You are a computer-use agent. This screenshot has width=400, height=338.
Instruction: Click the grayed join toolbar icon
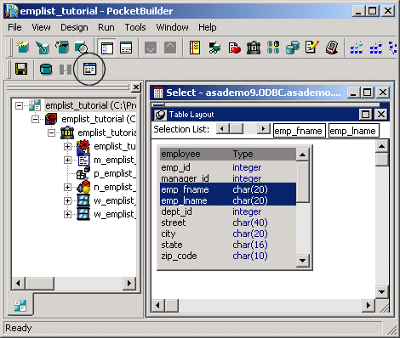point(66,70)
